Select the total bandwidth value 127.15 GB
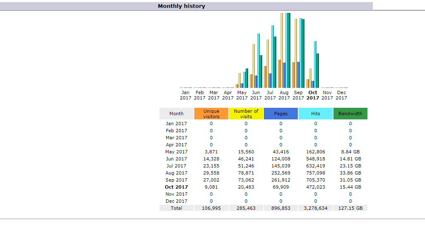 coord(350,208)
